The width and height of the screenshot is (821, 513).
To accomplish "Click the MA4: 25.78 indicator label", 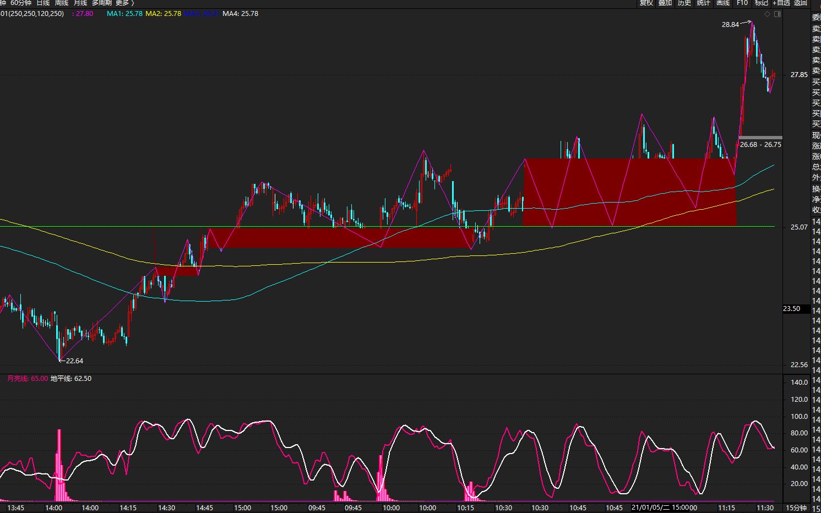I will point(240,14).
